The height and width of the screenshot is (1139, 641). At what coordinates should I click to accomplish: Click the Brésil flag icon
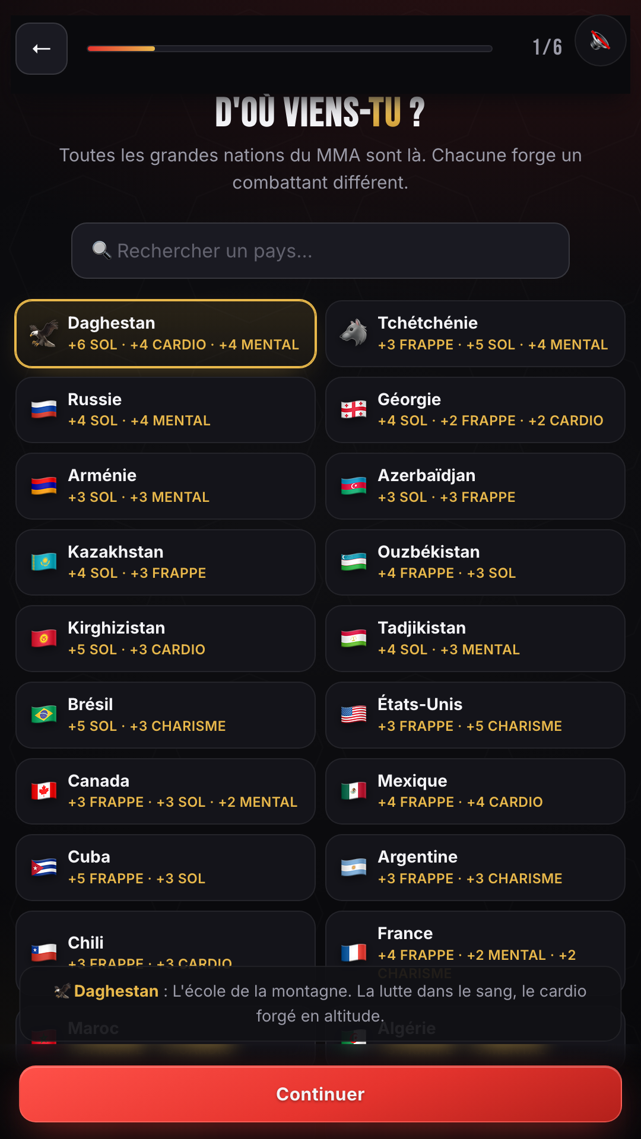tap(44, 715)
